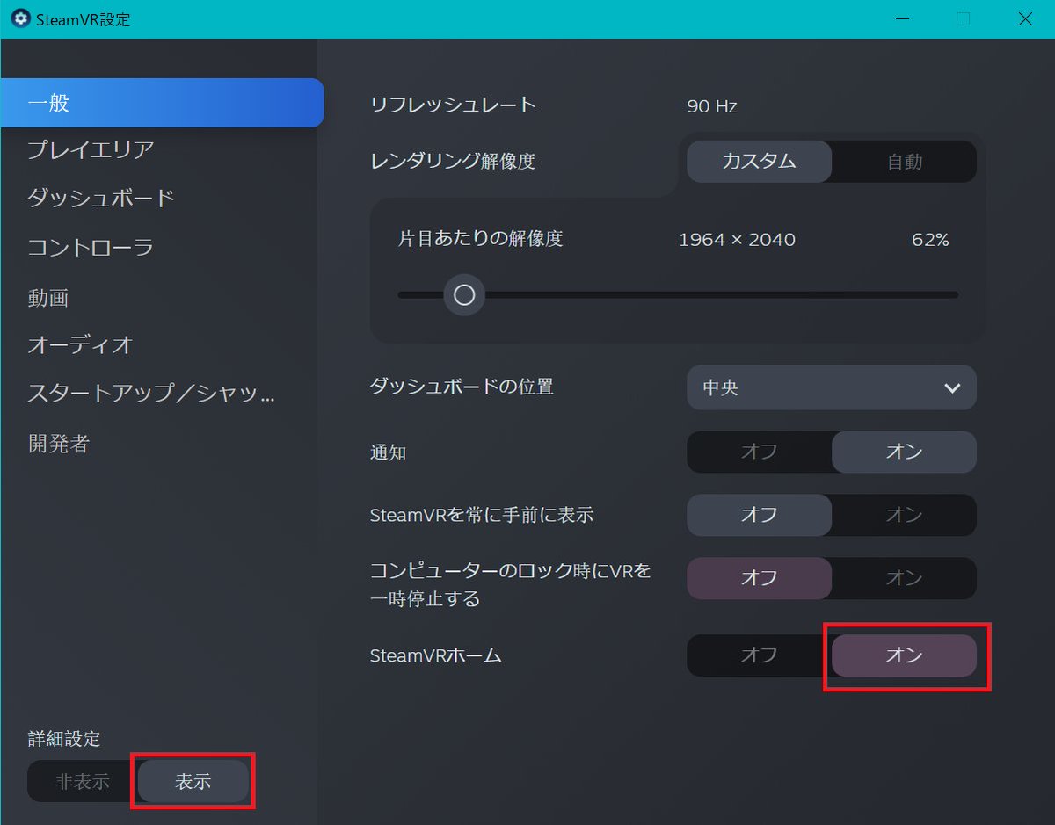Click the per-eye resolution slider handle
The image size is (1055, 825).
tap(464, 295)
